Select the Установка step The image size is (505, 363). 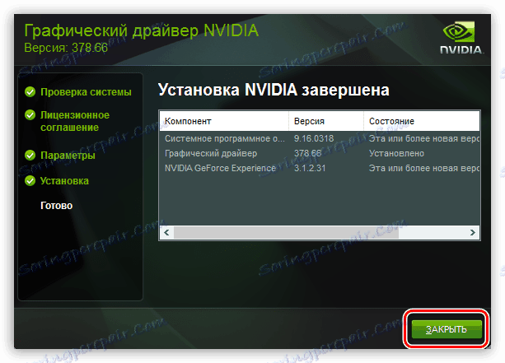tap(64, 181)
